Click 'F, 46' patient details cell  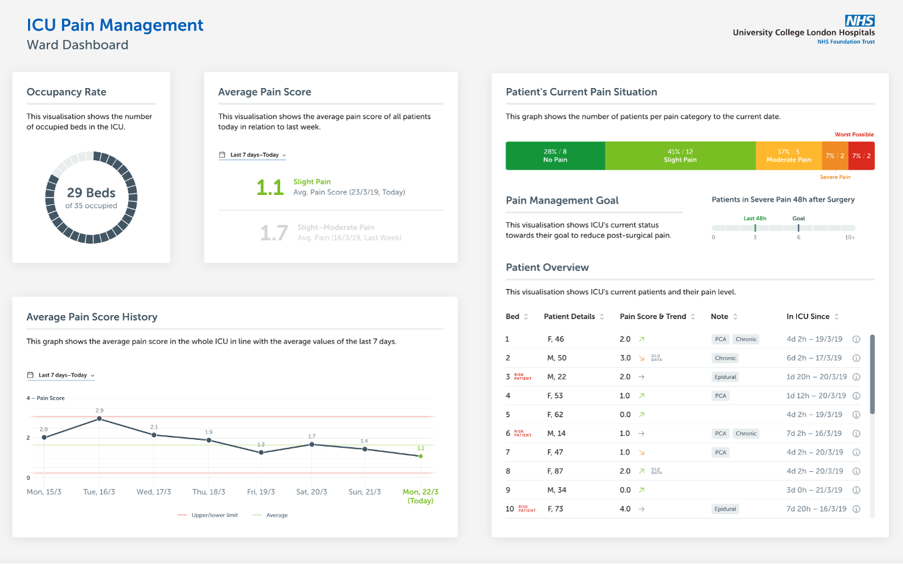click(x=556, y=339)
